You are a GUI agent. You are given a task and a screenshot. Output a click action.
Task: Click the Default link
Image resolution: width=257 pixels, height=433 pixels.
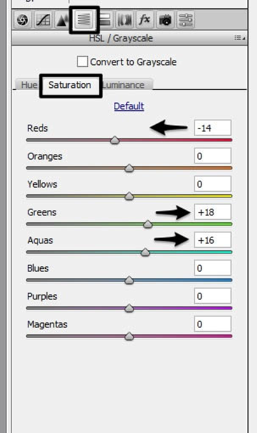tap(128, 106)
